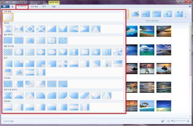Move the pan and zoom gallery up one row
Screen dimensions: 193x126
(185, 11)
